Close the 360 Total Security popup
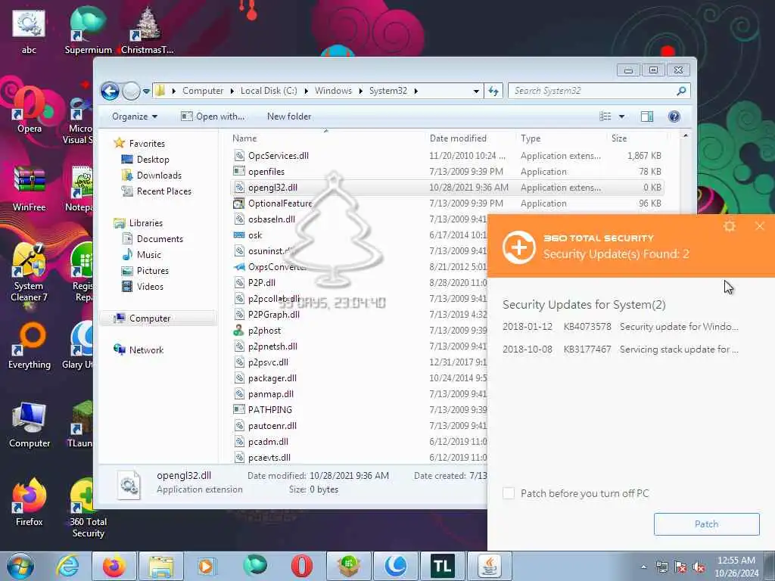The image size is (775, 581). (x=760, y=226)
